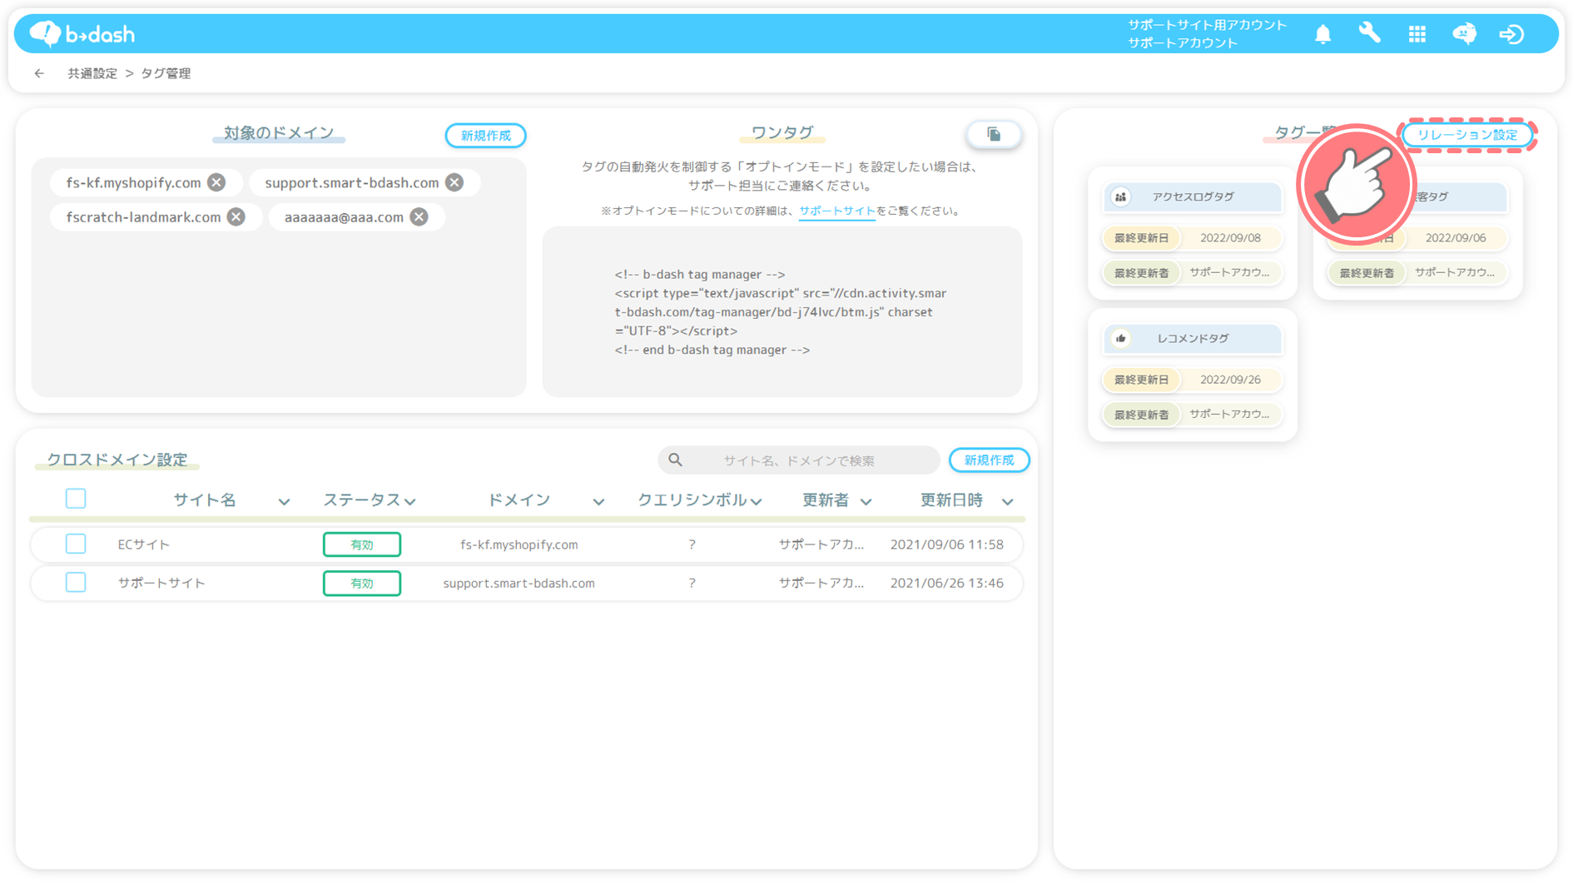Click the ワンタグ section heading
The height and width of the screenshot is (885, 1573).
pyautogui.click(x=782, y=132)
